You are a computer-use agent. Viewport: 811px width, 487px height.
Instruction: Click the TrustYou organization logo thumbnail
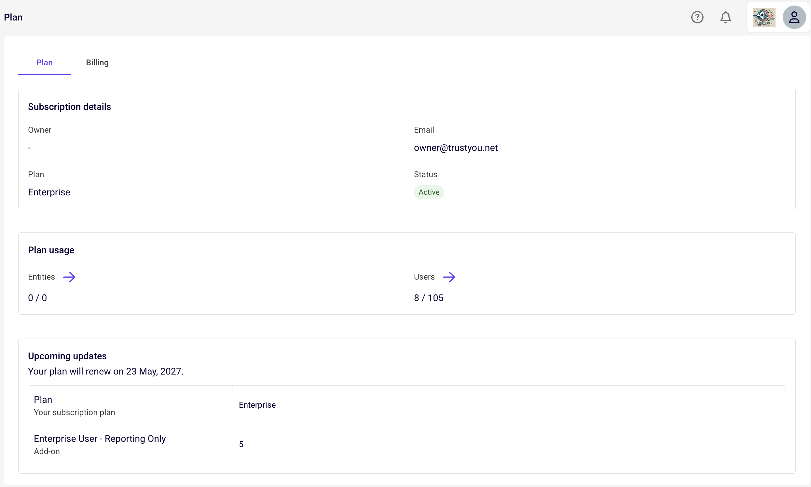tap(764, 17)
